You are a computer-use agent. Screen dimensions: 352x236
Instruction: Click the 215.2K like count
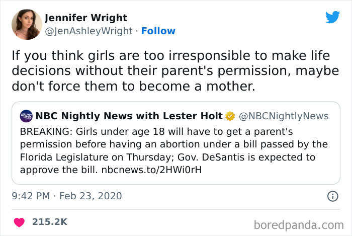tap(49, 221)
